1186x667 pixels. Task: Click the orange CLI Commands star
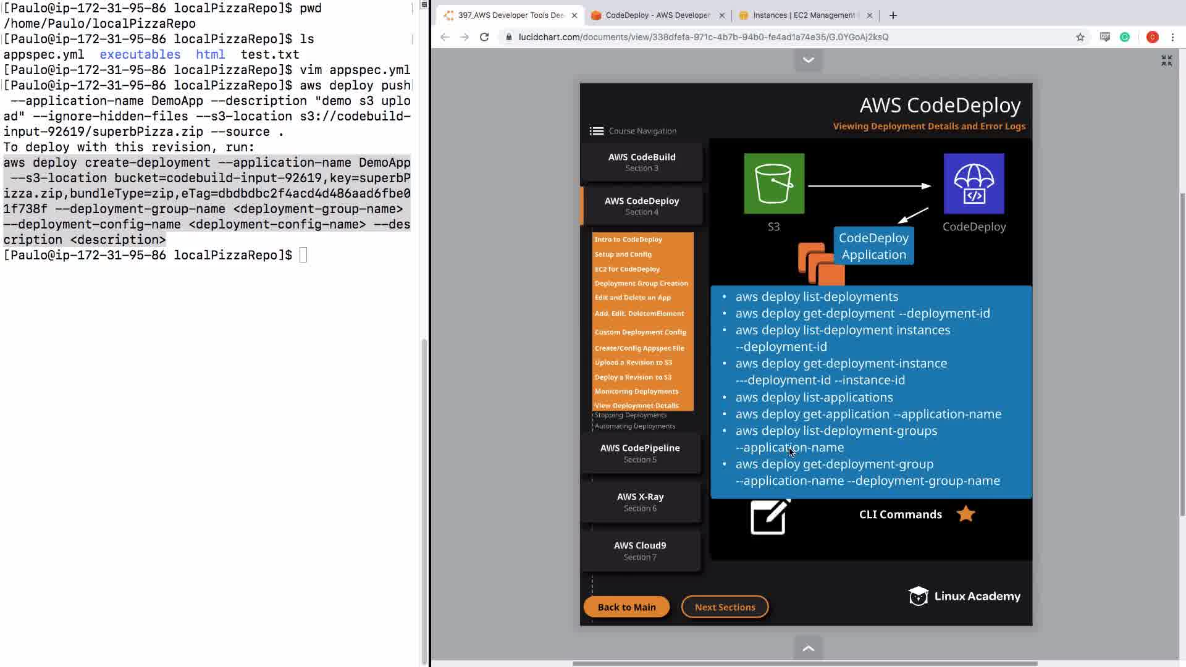[965, 514]
